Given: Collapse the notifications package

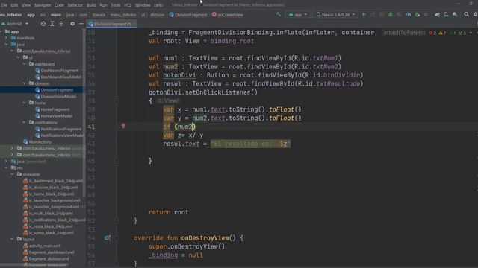Looking at the screenshot, I should pos(25,122).
